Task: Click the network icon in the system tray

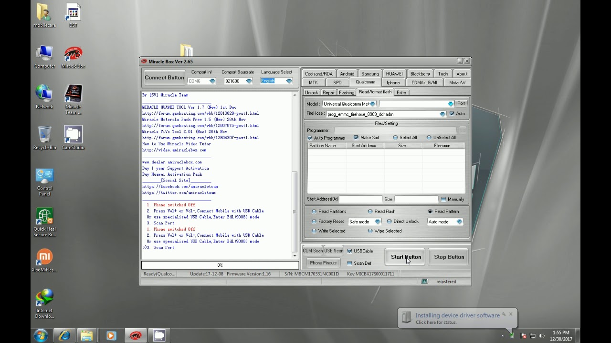Action: 532,336
